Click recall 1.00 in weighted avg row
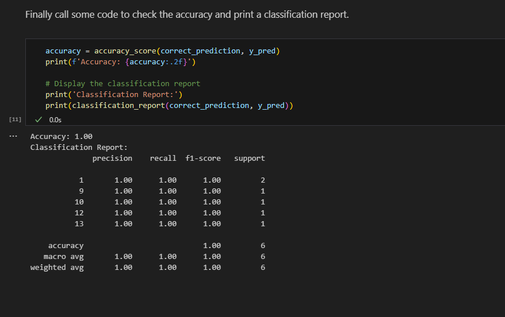Viewport: 505px width, 317px height. click(167, 268)
